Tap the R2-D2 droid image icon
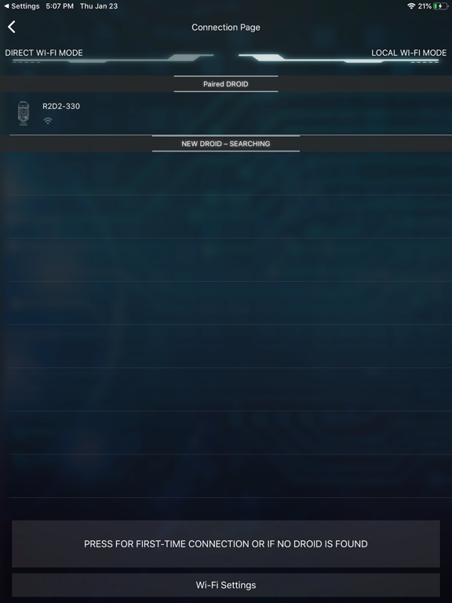This screenshot has width=452, height=603. [24, 113]
